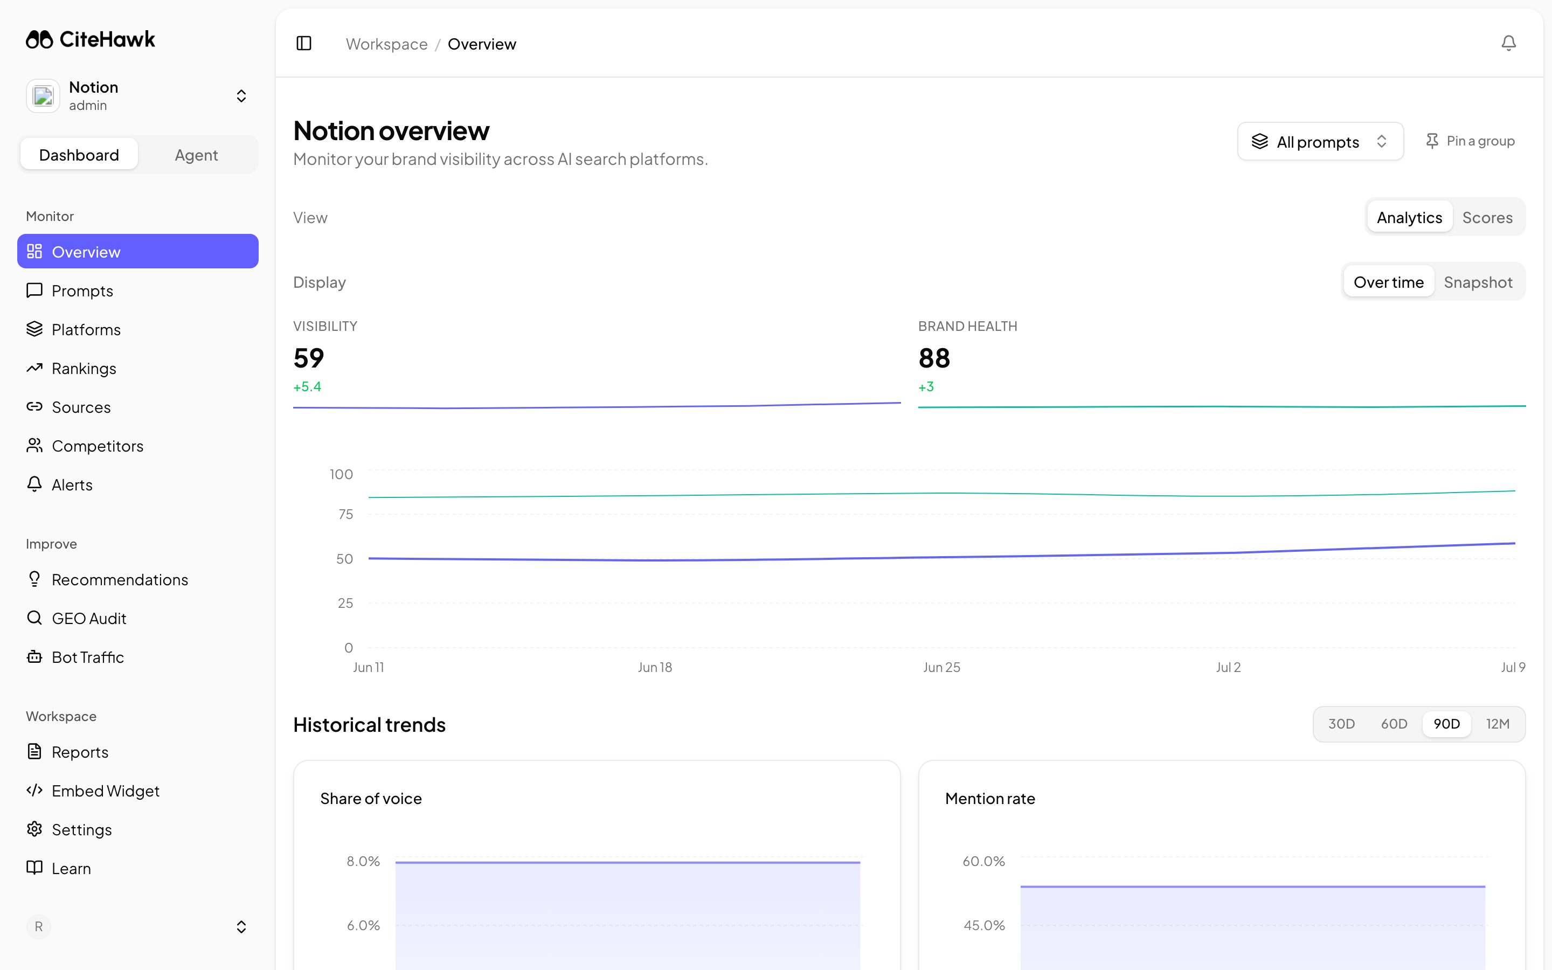Click the GEO Audit magnifier icon
The image size is (1552, 970).
pyautogui.click(x=34, y=619)
